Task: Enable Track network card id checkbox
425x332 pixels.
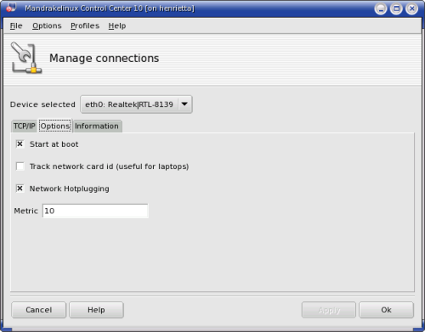Action: point(20,166)
